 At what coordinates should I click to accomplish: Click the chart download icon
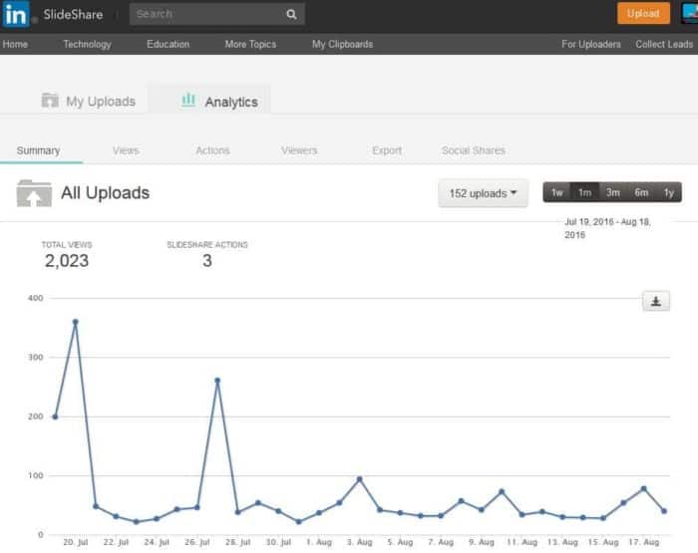pos(656,301)
